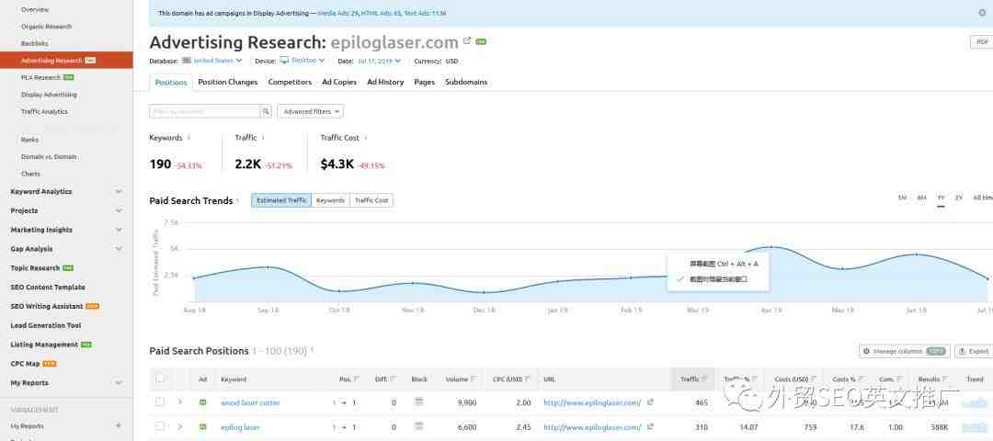Open the Advanced filters dropdown
This screenshot has width=993, height=441.
[x=310, y=111]
